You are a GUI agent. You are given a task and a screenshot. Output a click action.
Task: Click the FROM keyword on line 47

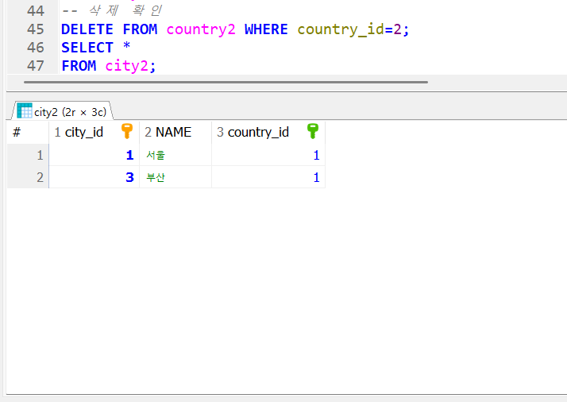[79, 66]
